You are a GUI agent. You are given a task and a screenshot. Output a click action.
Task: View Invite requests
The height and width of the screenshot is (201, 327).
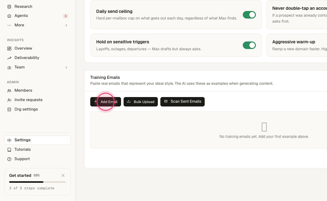pos(37,100)
